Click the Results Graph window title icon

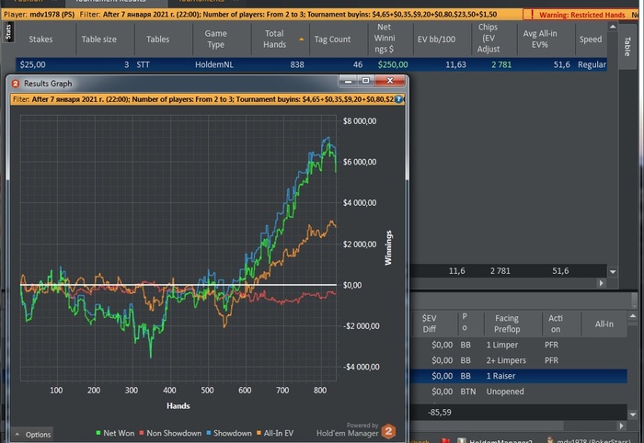point(16,84)
